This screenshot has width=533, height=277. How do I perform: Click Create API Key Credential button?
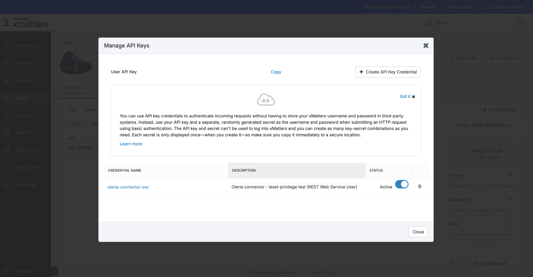tap(388, 72)
